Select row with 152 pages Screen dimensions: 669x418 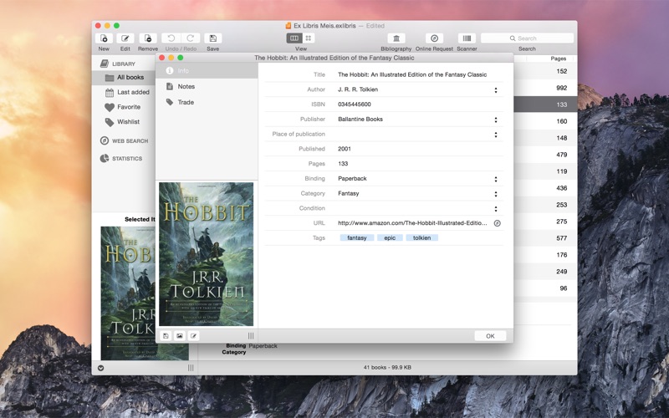545,71
